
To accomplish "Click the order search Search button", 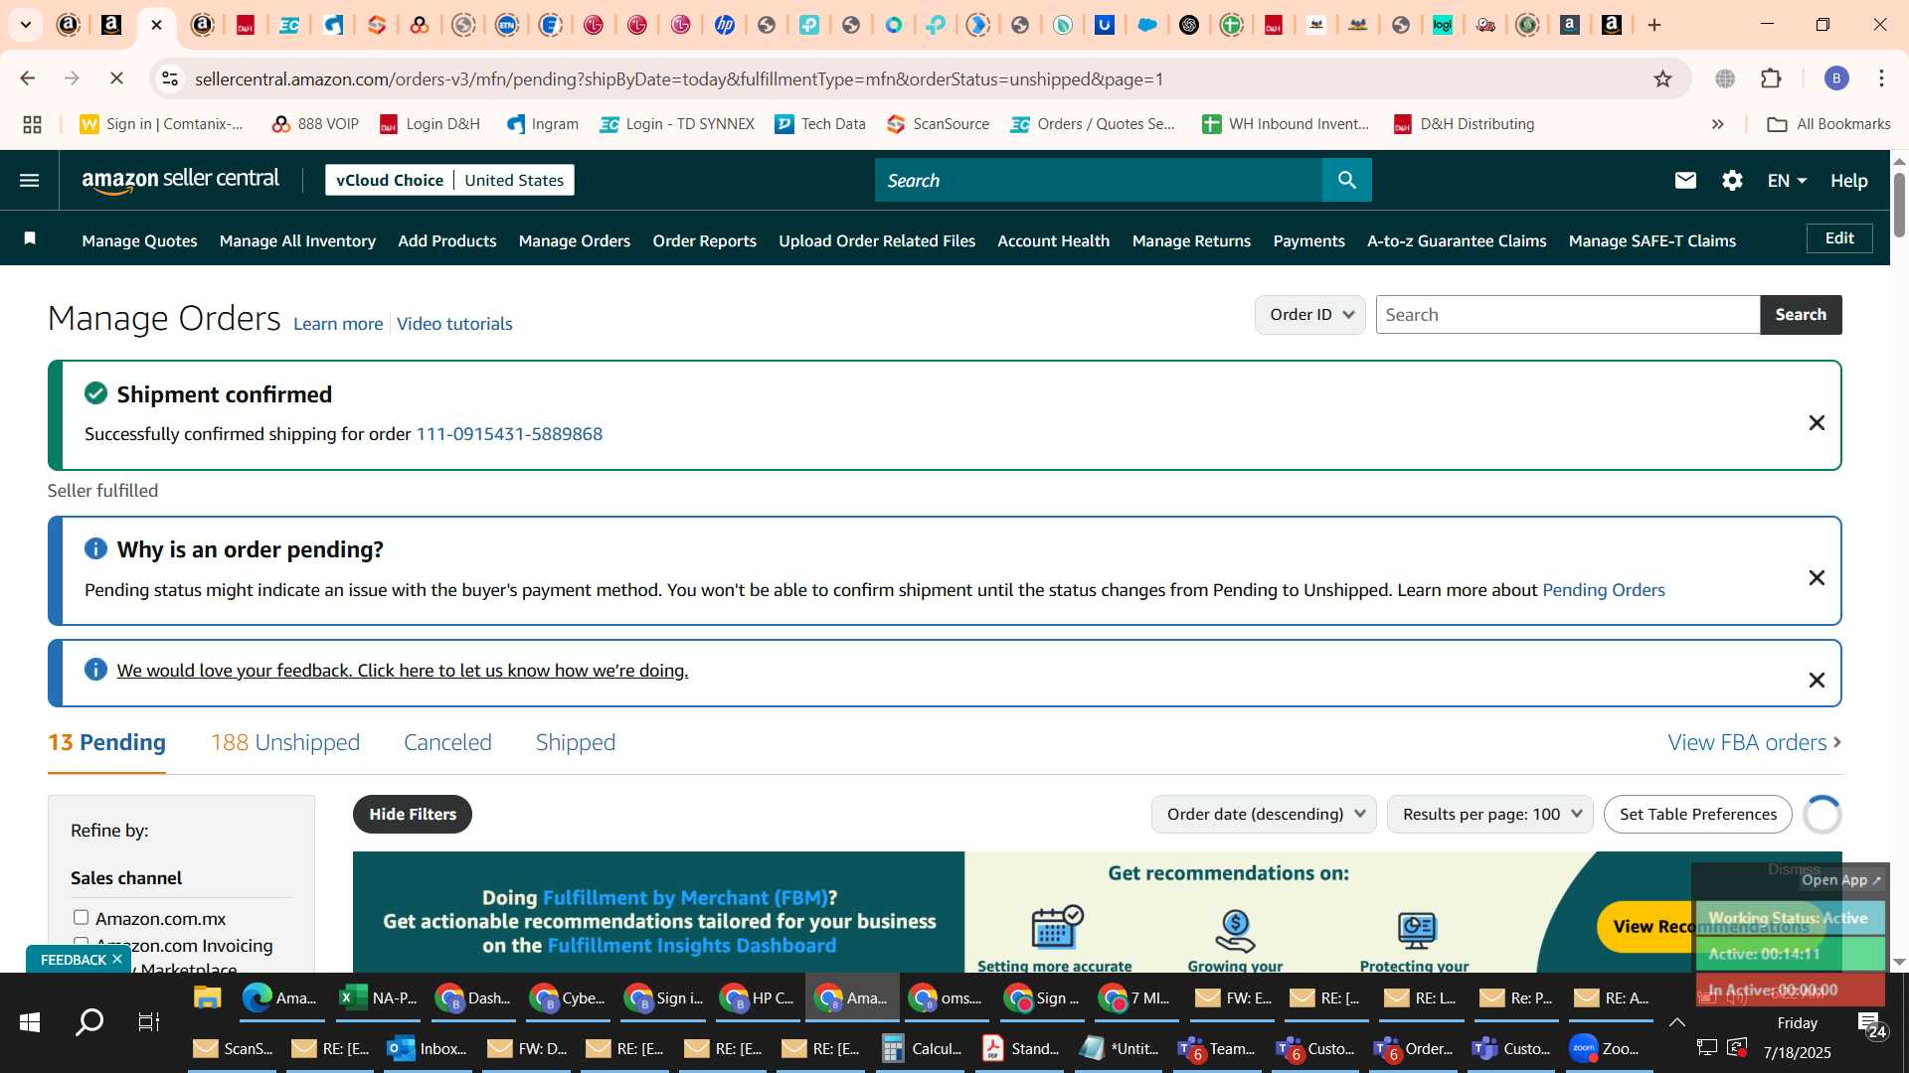I will (x=1801, y=315).
